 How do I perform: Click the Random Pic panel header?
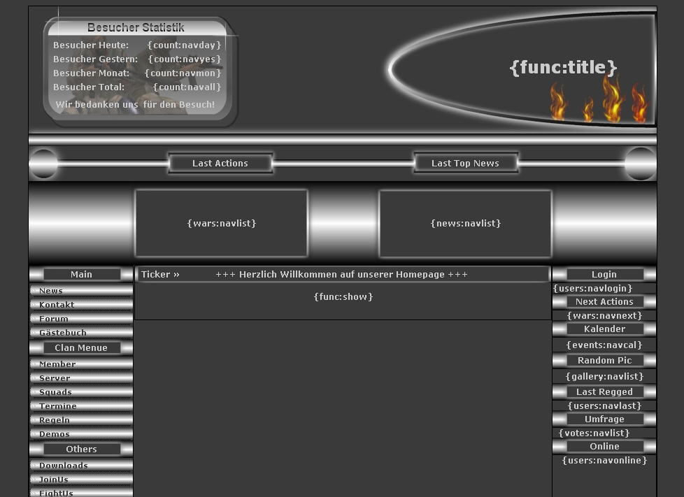coord(604,360)
